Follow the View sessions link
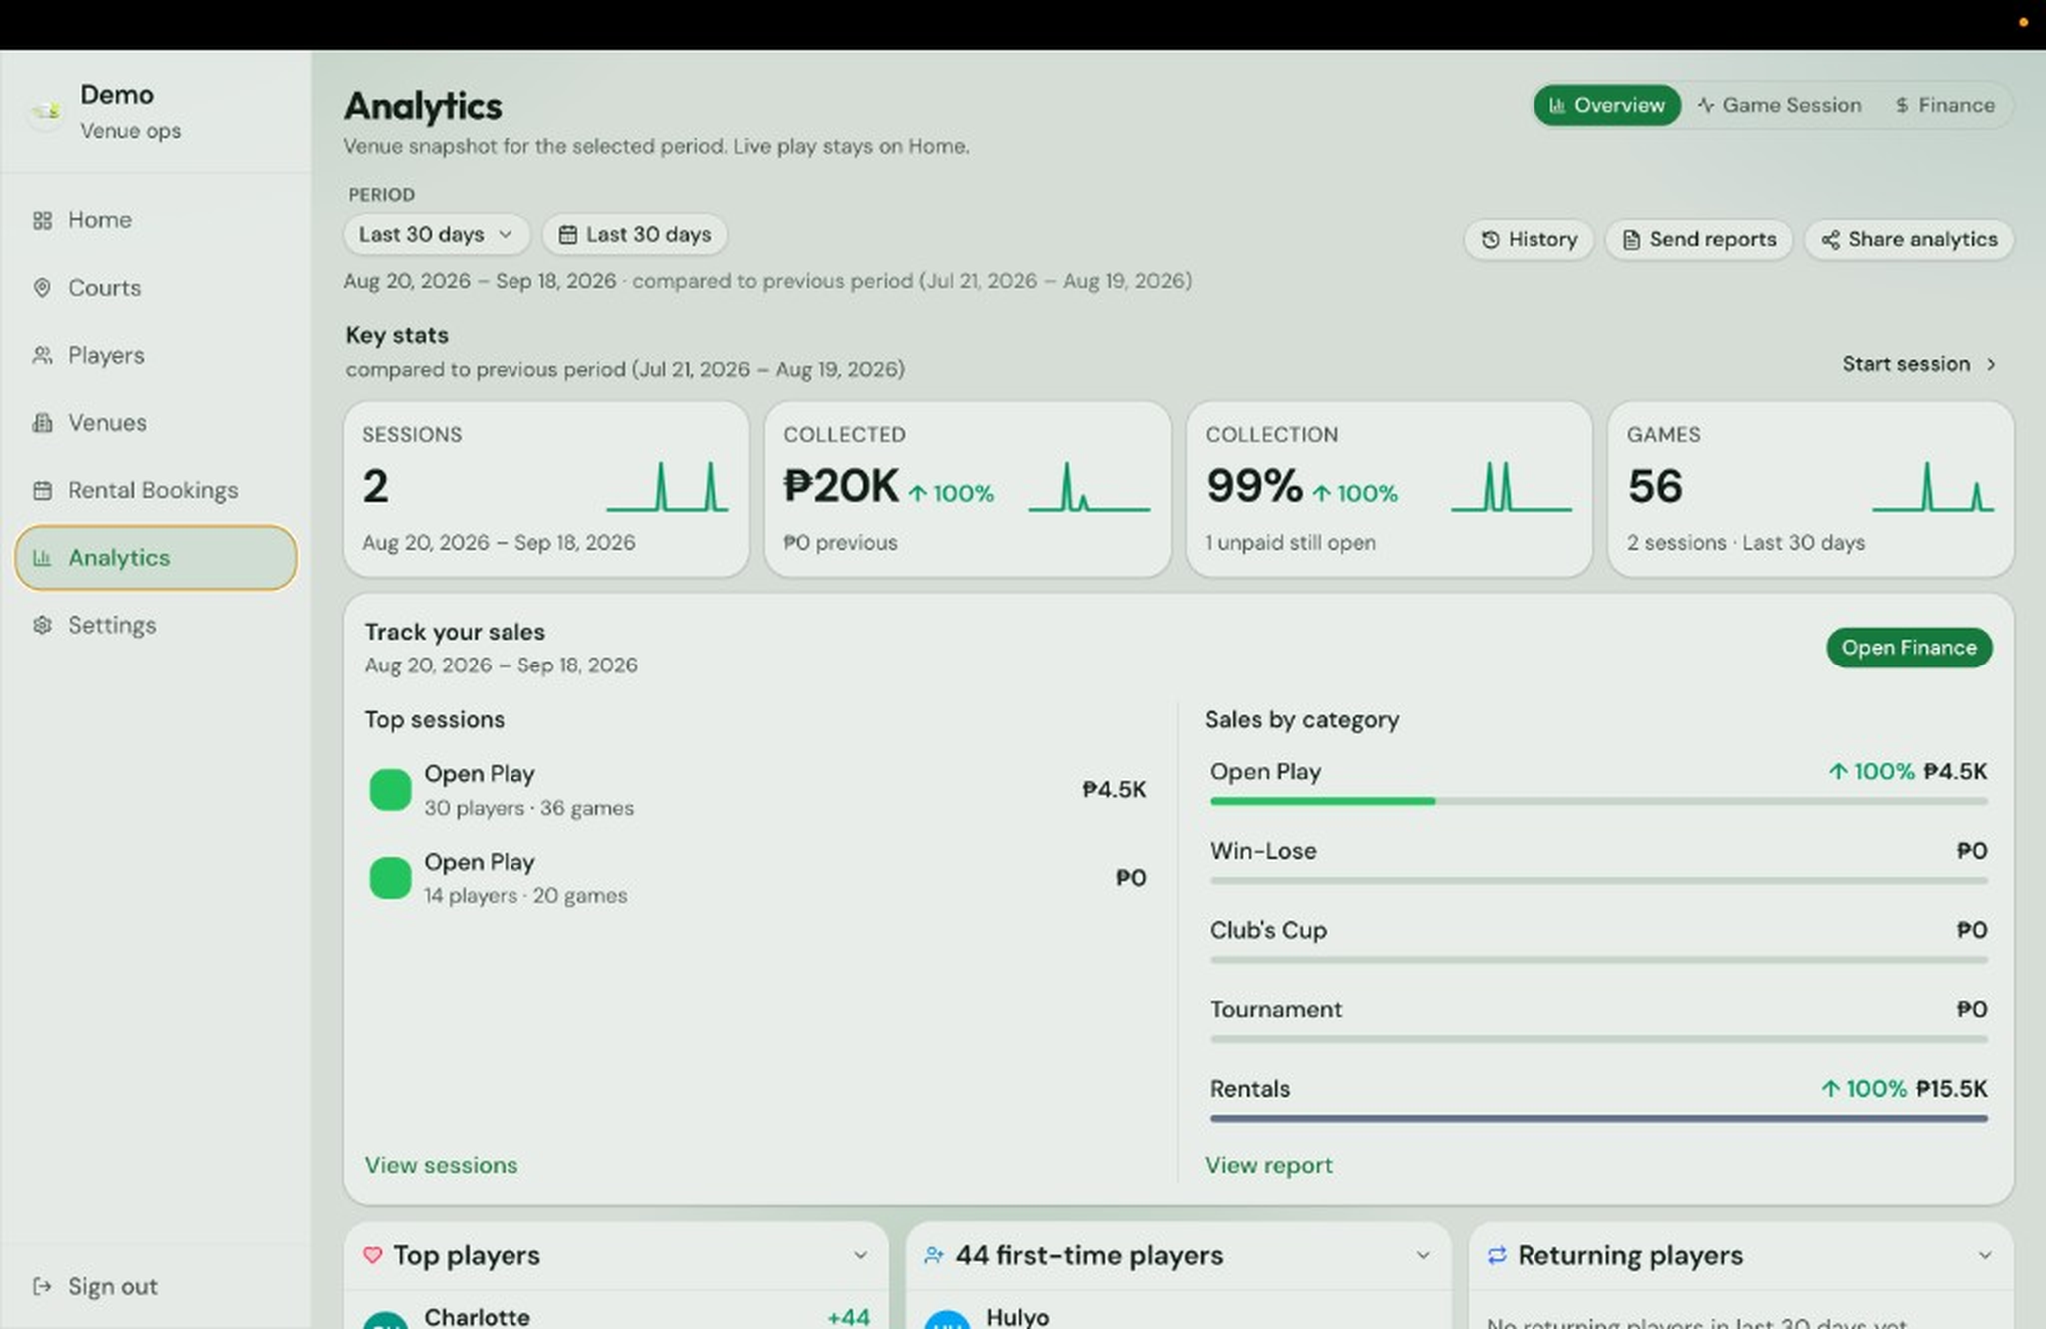Viewport: 2046px width, 1329px height. 441,1165
